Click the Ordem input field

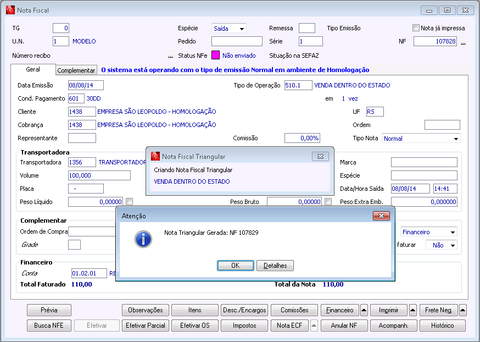[x=442, y=125]
